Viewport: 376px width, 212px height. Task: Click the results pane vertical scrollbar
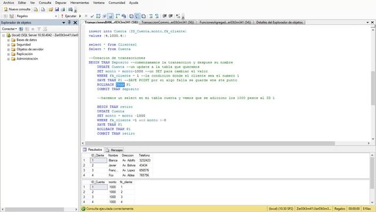(x=372, y=179)
